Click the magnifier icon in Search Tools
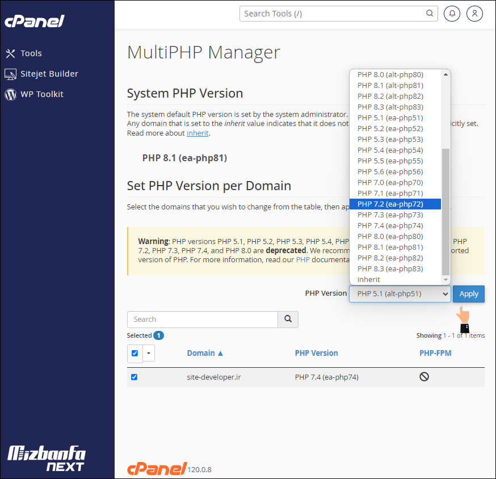Screen dimensions: 496x479 (x=430, y=14)
